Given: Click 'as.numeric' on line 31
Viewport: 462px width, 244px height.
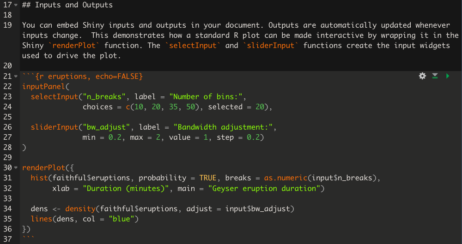Looking at the screenshot, I should click(286, 178).
